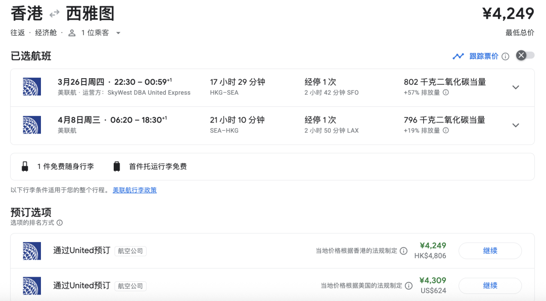Click info icon beside +57% 排放量
Image resolution: width=546 pixels, height=301 pixels.
pos(445,93)
